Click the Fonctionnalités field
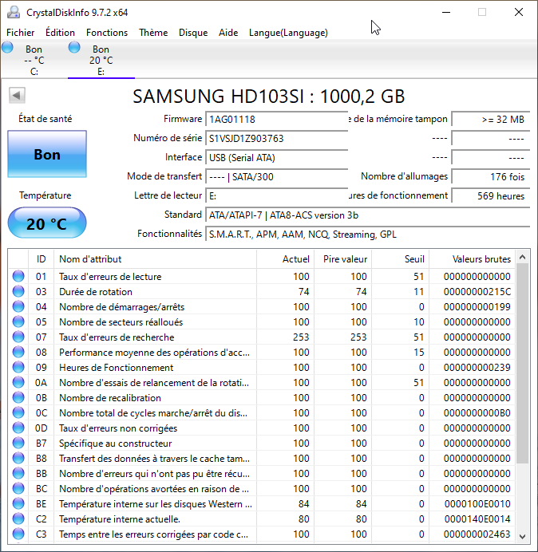The image size is (538, 552). (367, 234)
